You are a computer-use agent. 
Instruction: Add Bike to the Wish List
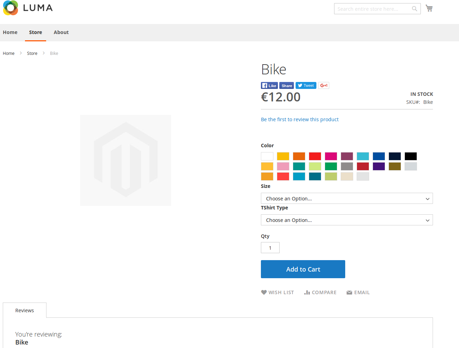pyautogui.click(x=277, y=292)
